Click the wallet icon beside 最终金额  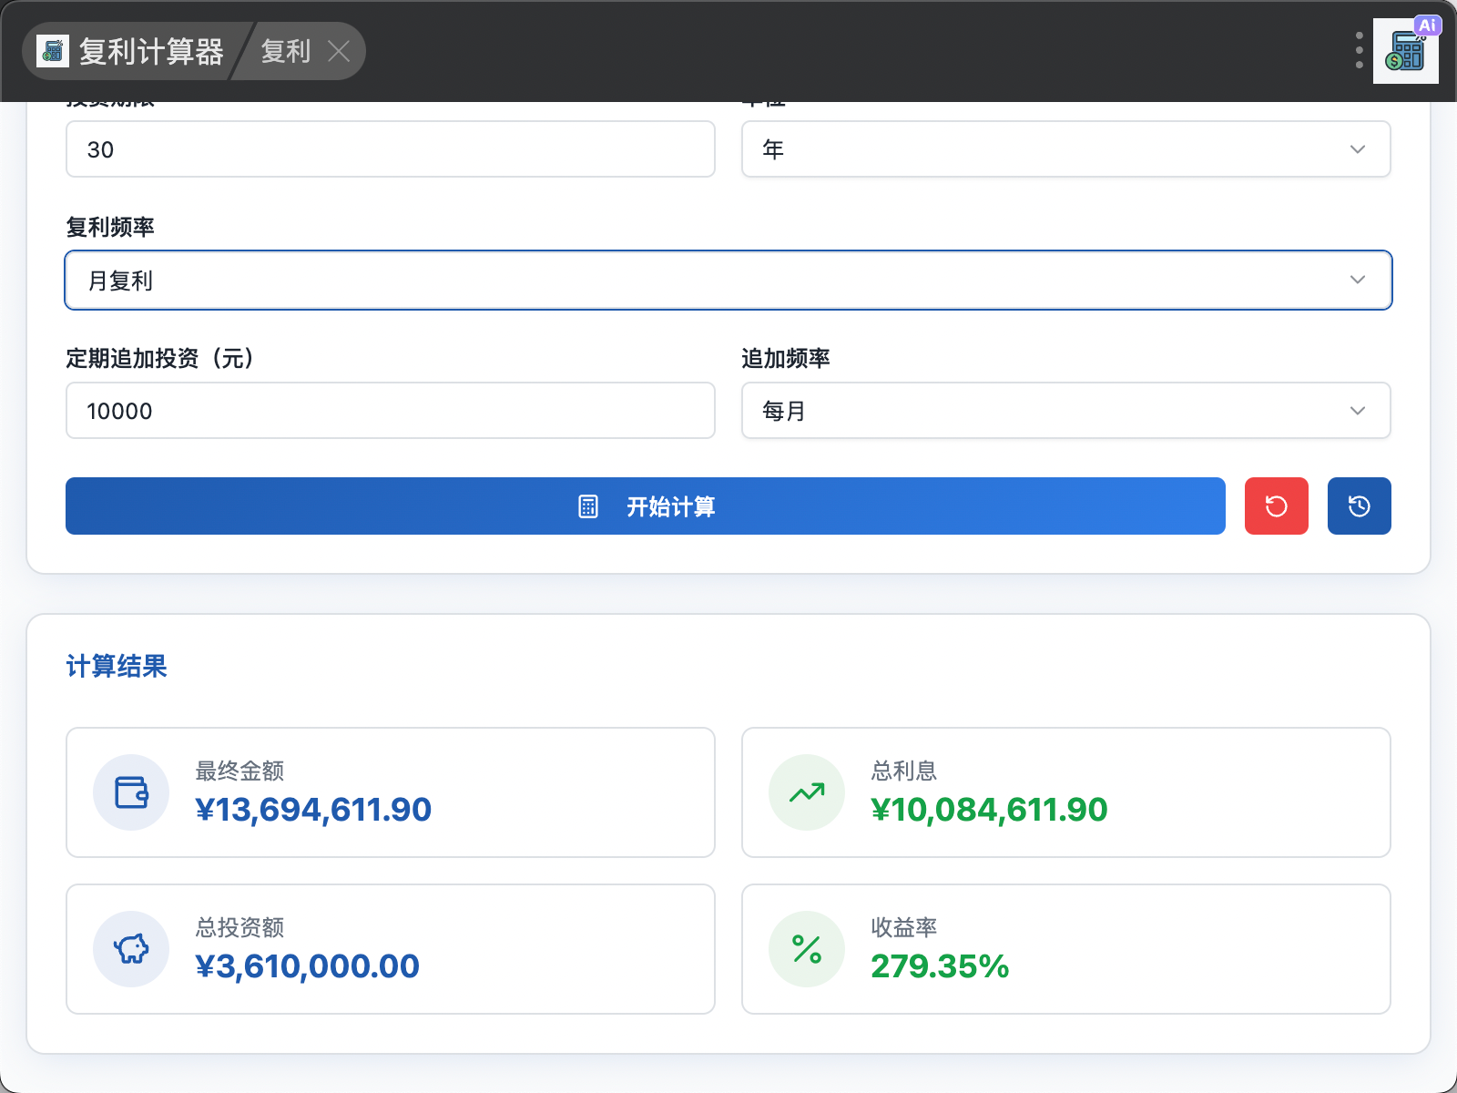pos(131,792)
